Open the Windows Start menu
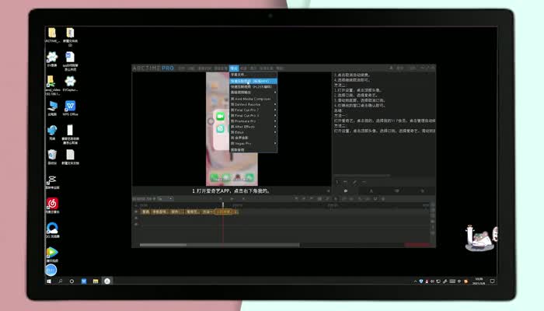 (49, 281)
